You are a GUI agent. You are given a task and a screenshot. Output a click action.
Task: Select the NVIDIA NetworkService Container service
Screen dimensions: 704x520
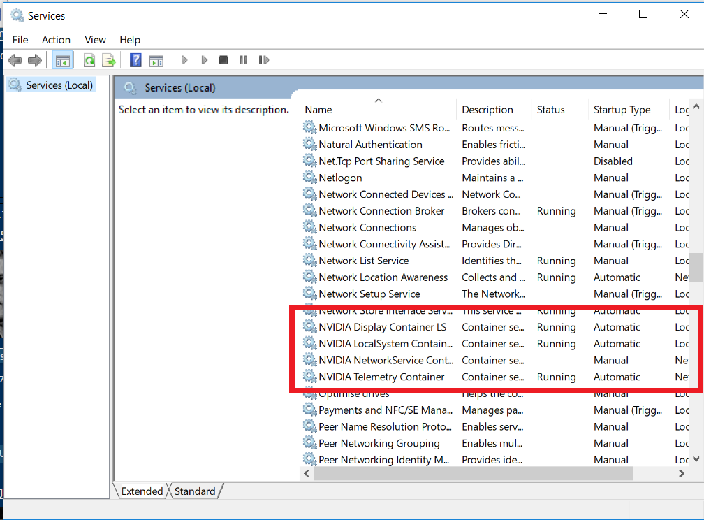click(496, 360)
